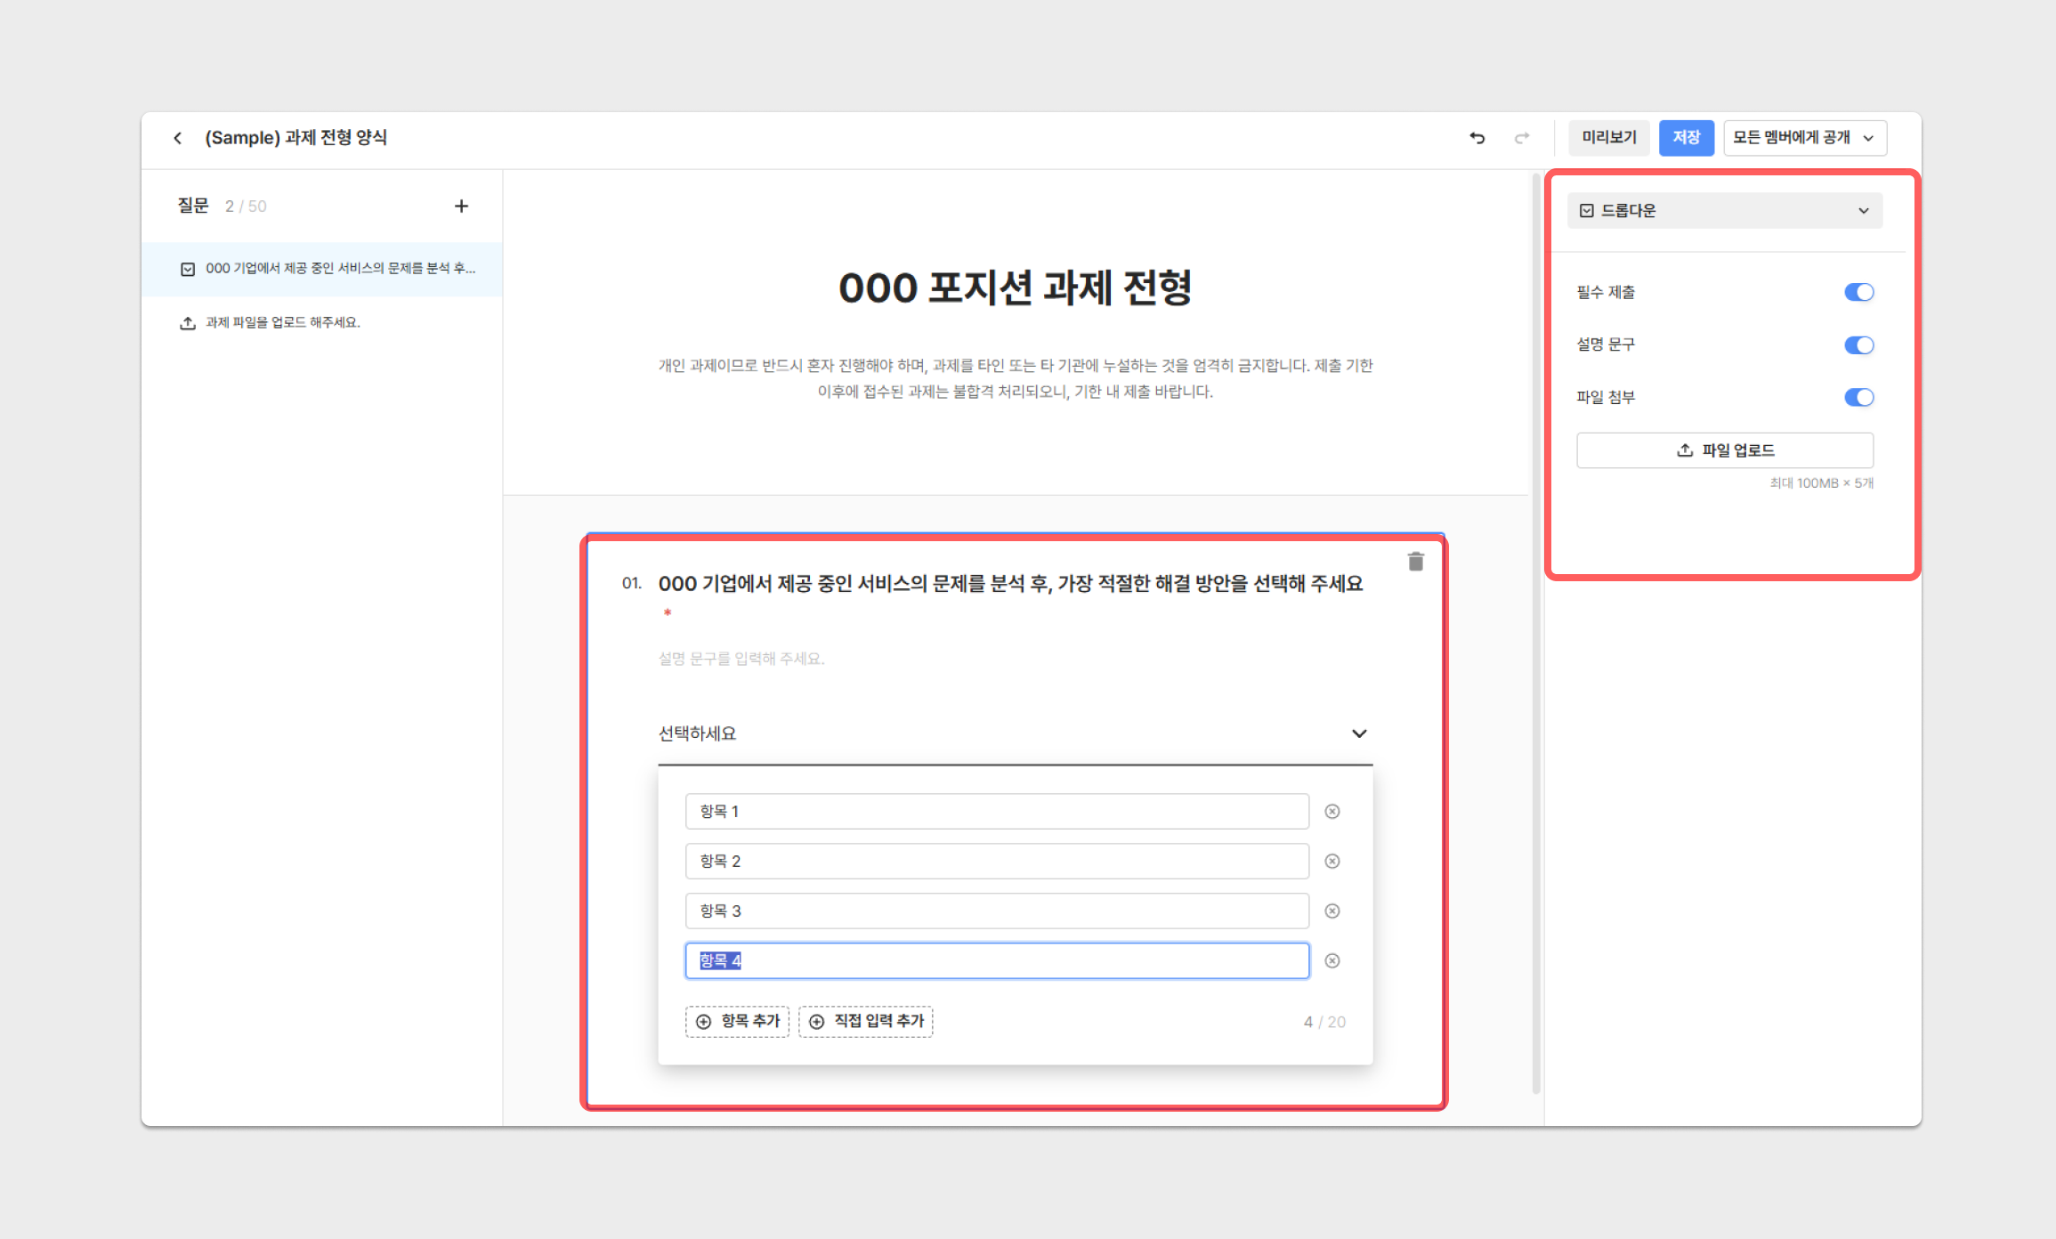This screenshot has width=2056, height=1239.
Task: Click the 설명 문구를 입력해 주세요 field
Action: click(741, 660)
